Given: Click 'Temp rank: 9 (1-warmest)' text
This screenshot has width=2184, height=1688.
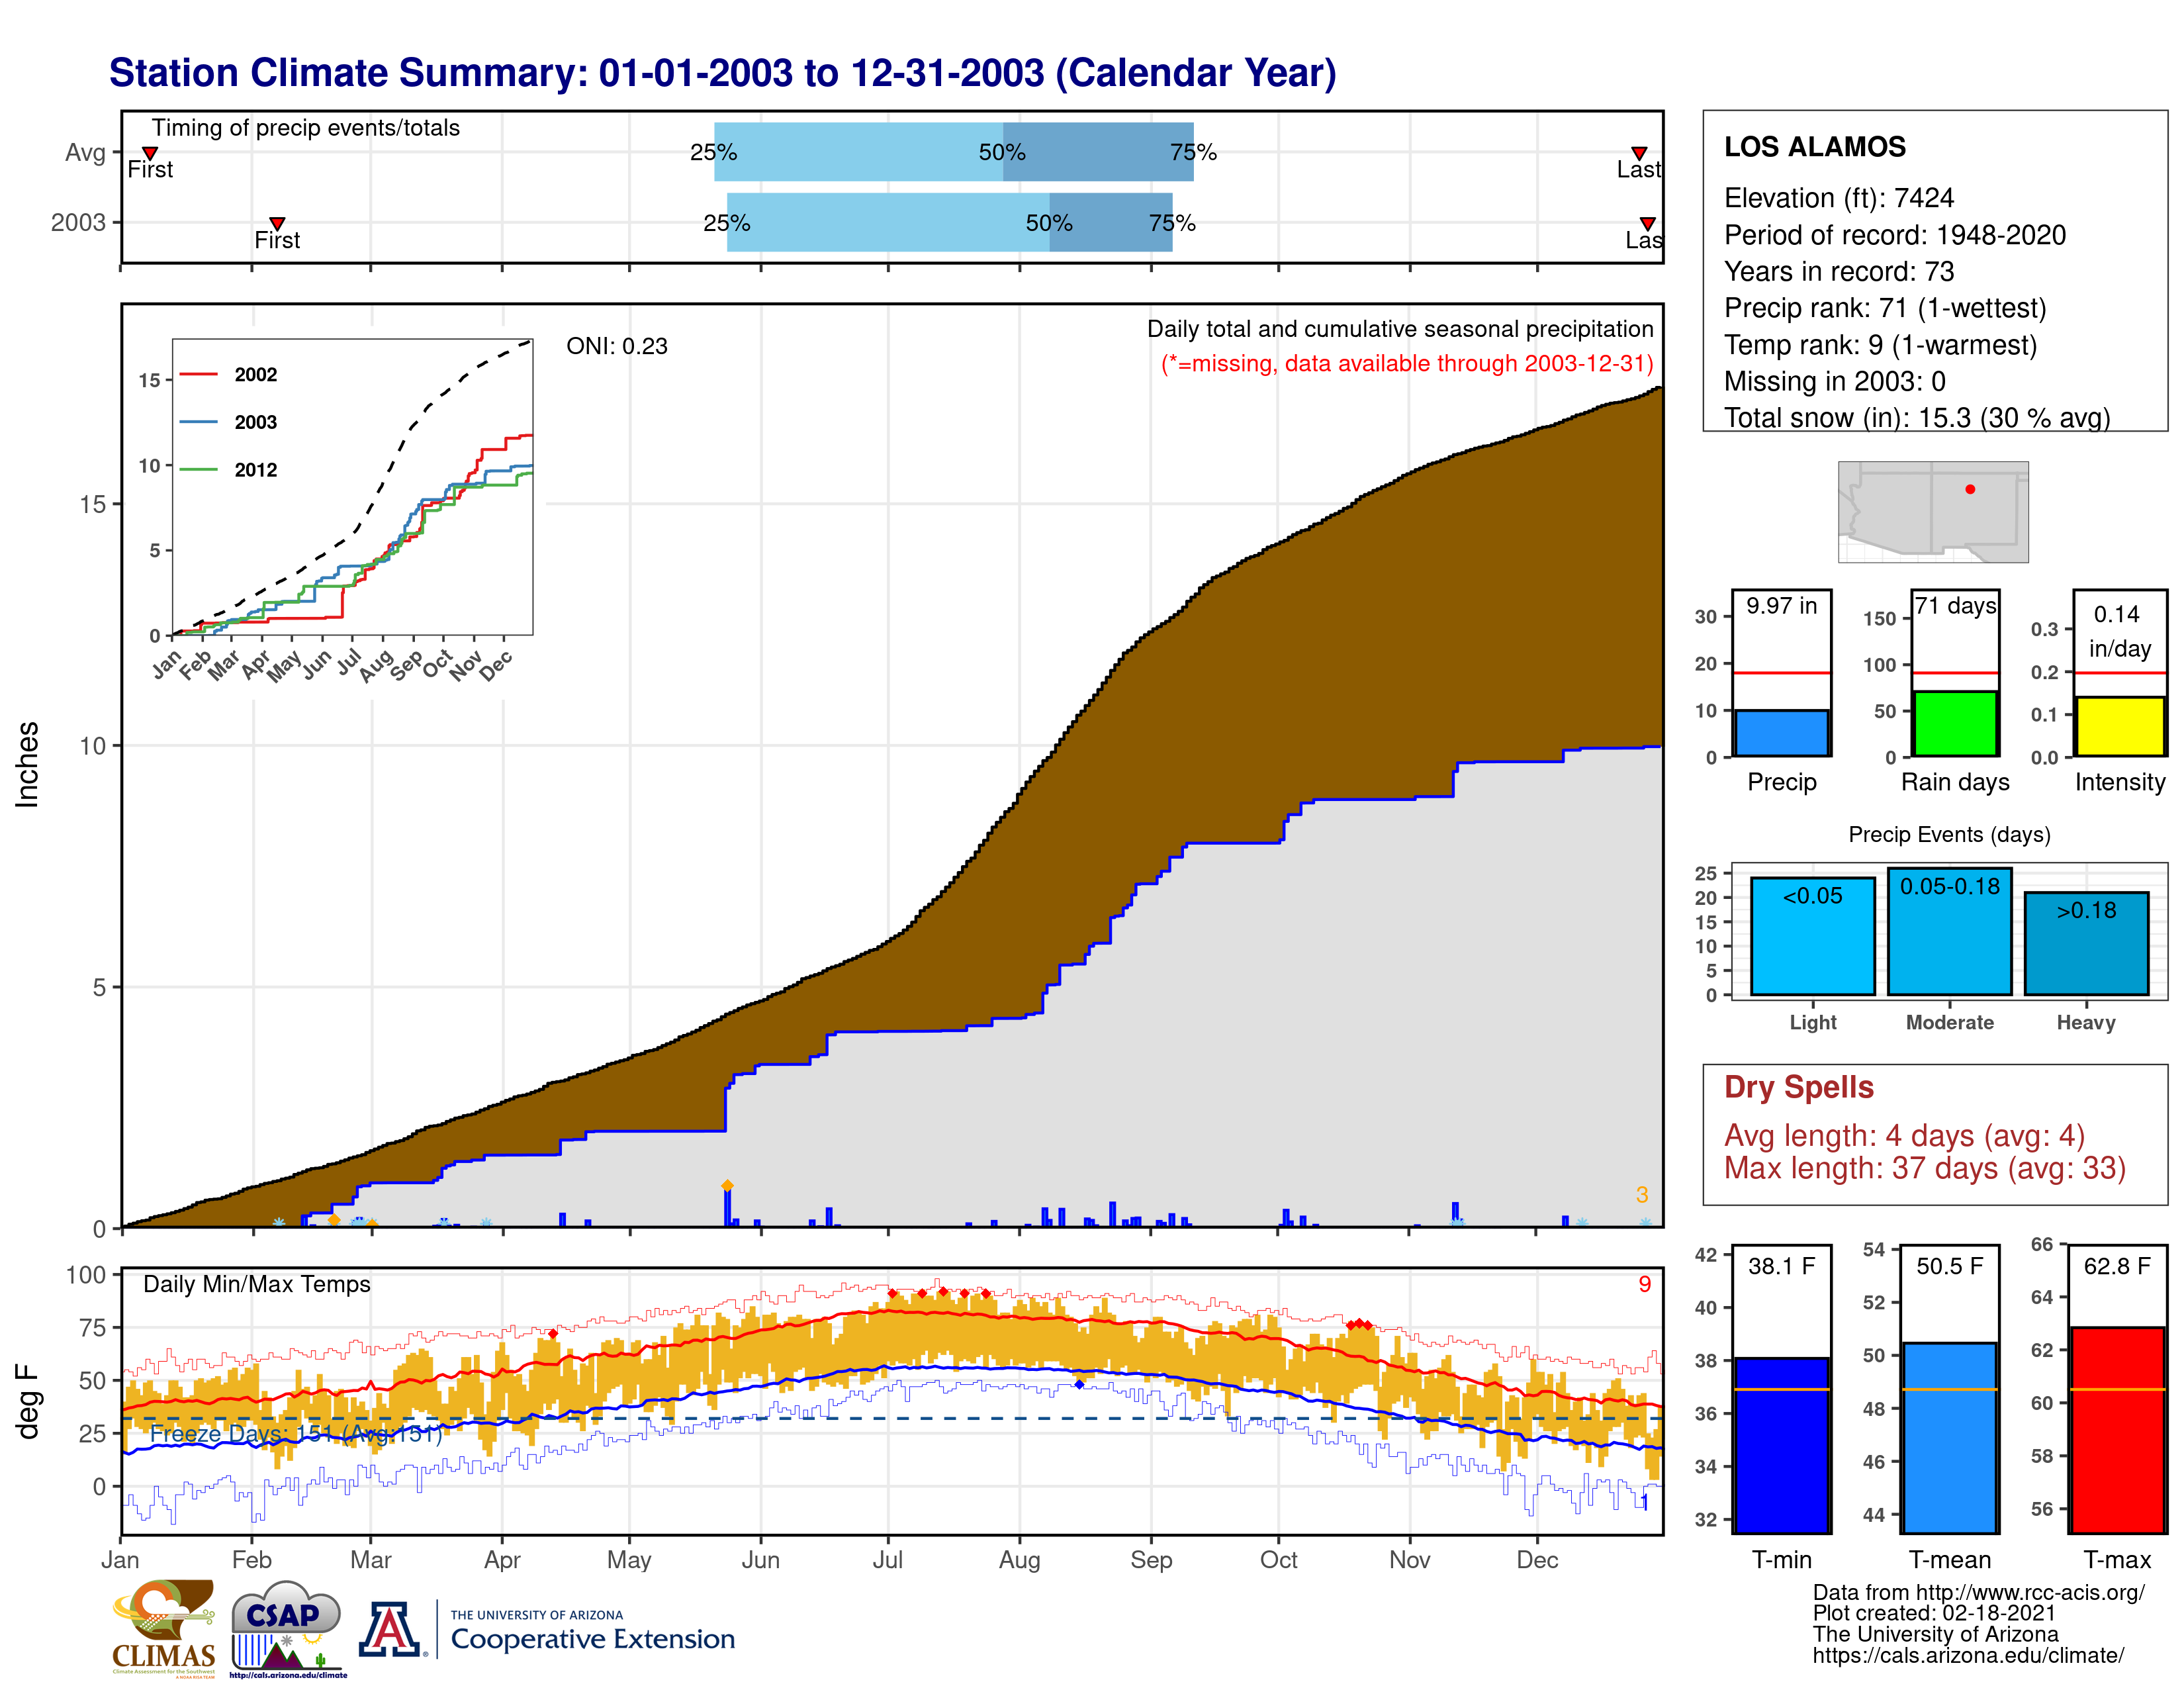Looking at the screenshot, I should coord(1880,345).
